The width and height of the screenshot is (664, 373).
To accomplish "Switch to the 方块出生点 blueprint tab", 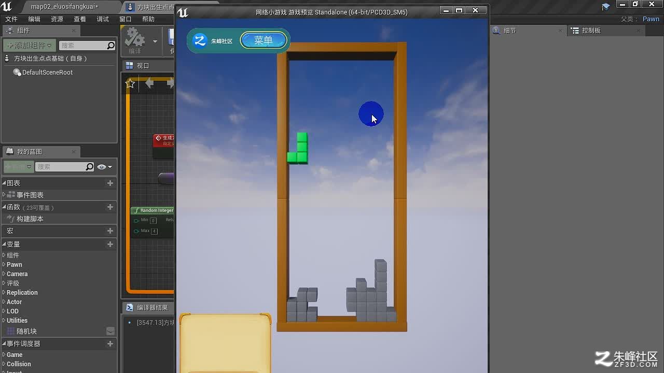I will click(x=150, y=7).
